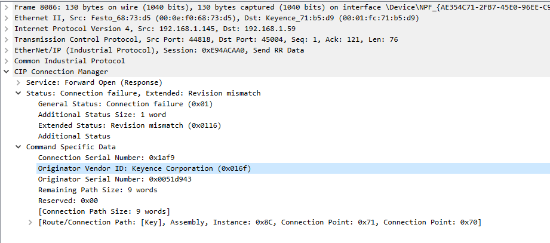Expand Service: Forward Open (Response)
Screen dimensions: 550x243
19,82
